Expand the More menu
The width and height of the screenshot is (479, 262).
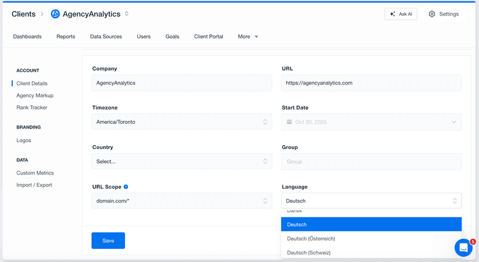248,36
